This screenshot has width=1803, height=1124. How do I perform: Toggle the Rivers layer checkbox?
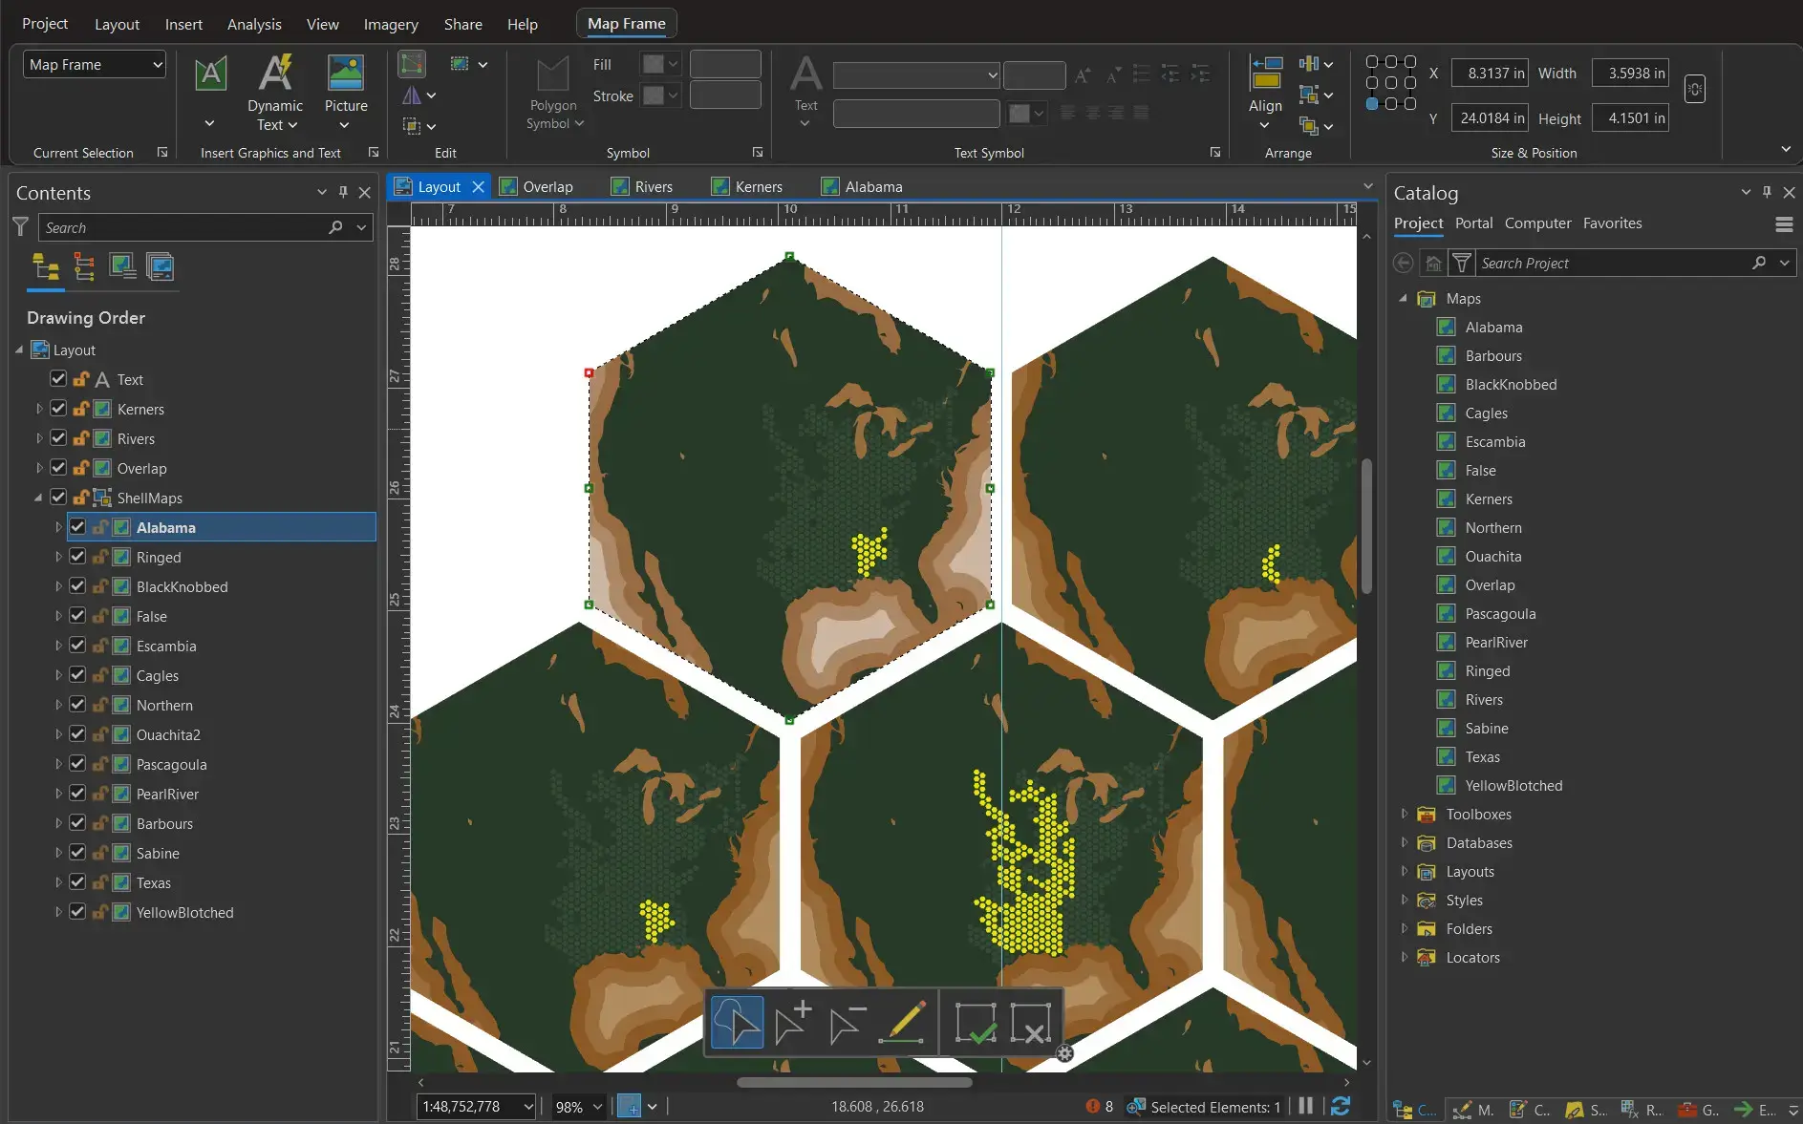(57, 437)
